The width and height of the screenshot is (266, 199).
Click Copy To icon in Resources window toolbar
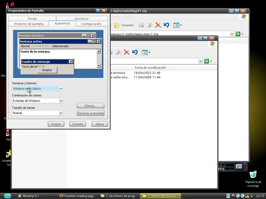tap(118, 52)
